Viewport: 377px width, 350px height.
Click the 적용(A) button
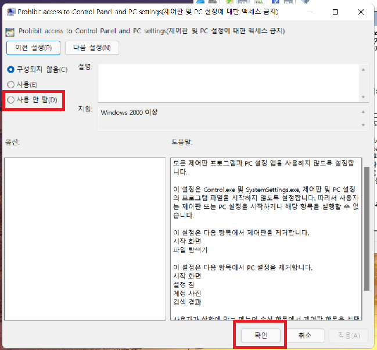coord(349,335)
